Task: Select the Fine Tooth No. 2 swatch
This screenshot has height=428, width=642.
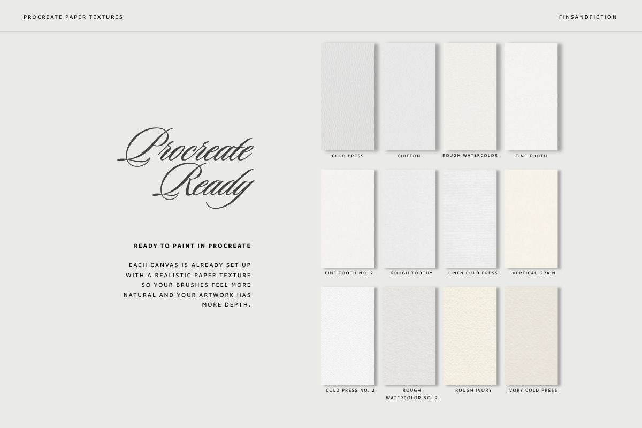Action: tap(348, 218)
